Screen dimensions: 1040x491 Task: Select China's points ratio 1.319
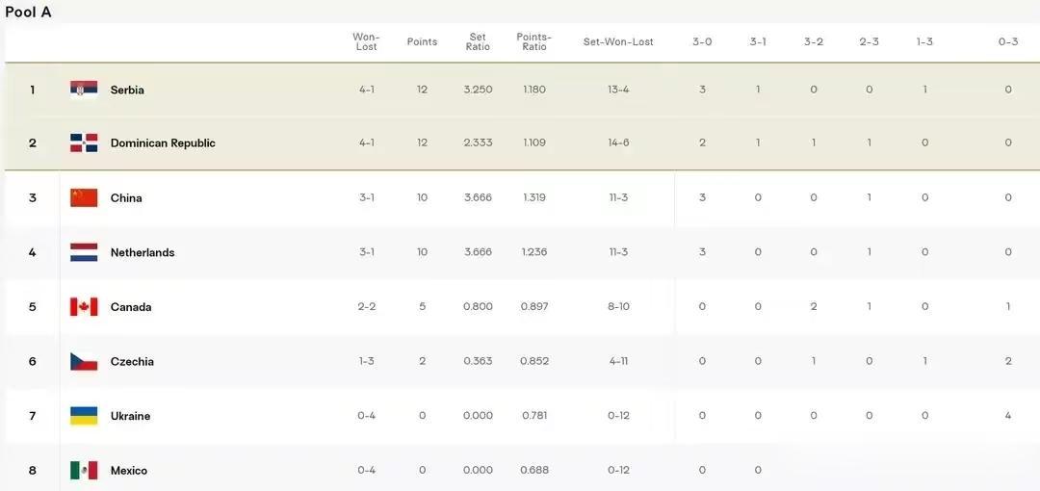[x=533, y=197]
